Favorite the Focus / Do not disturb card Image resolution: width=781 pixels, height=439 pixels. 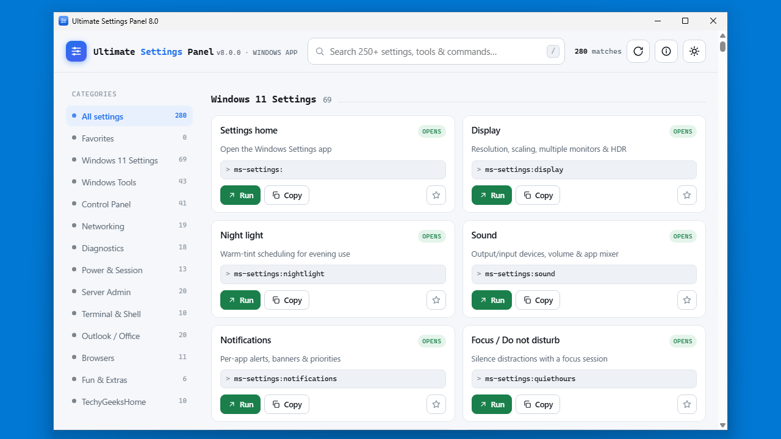(x=687, y=404)
